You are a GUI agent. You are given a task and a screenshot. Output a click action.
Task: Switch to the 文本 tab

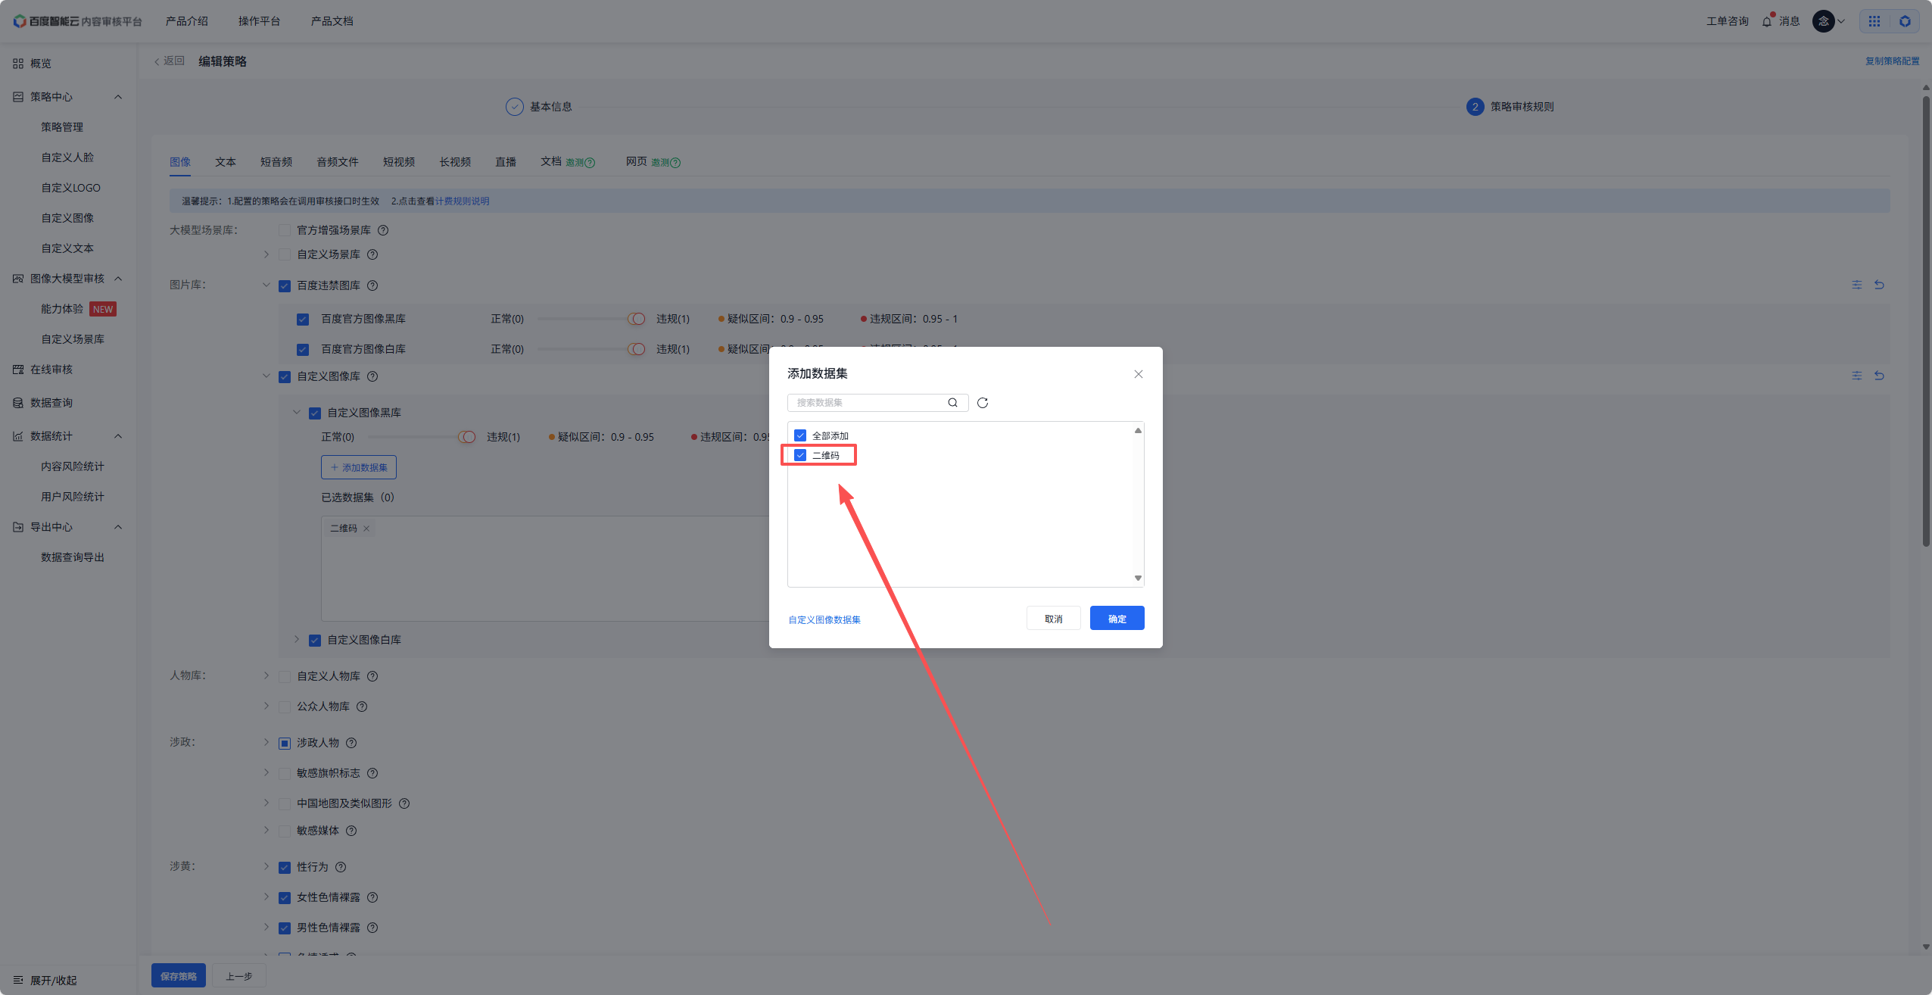click(225, 162)
